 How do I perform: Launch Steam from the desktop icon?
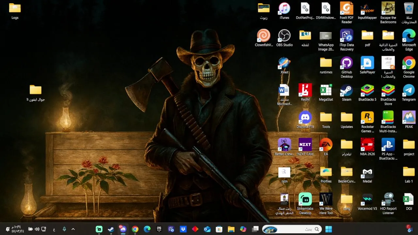tap(346, 93)
